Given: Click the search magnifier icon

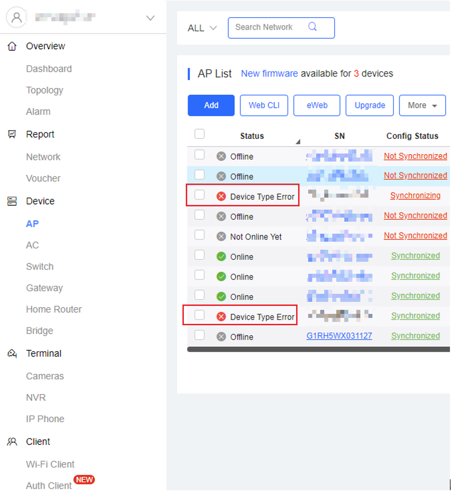Looking at the screenshot, I should 312,27.
